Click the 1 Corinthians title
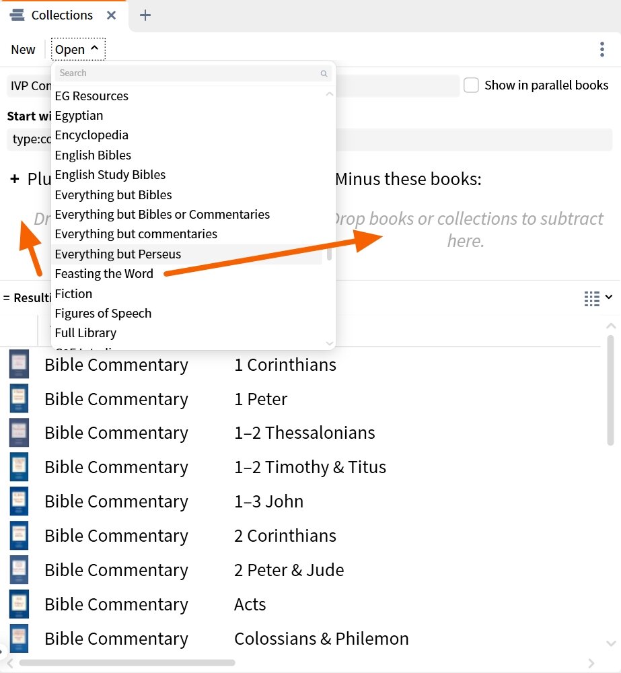The width and height of the screenshot is (621, 673). (x=285, y=365)
